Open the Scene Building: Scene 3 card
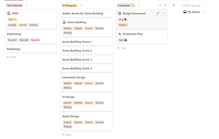 [86, 59]
